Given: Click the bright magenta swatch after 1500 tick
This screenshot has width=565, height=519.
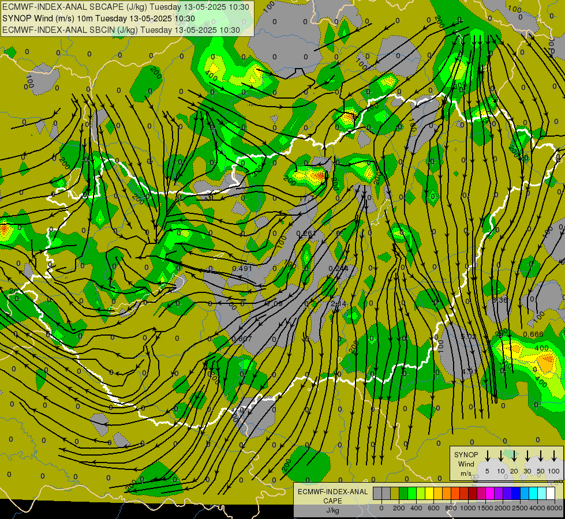Looking at the screenshot, I should tap(490, 493).
